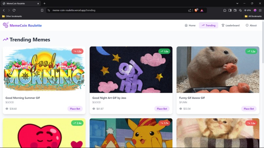The image size is (264, 148).
Task: Open the Leaderboard page
Action: pyautogui.click(x=231, y=25)
